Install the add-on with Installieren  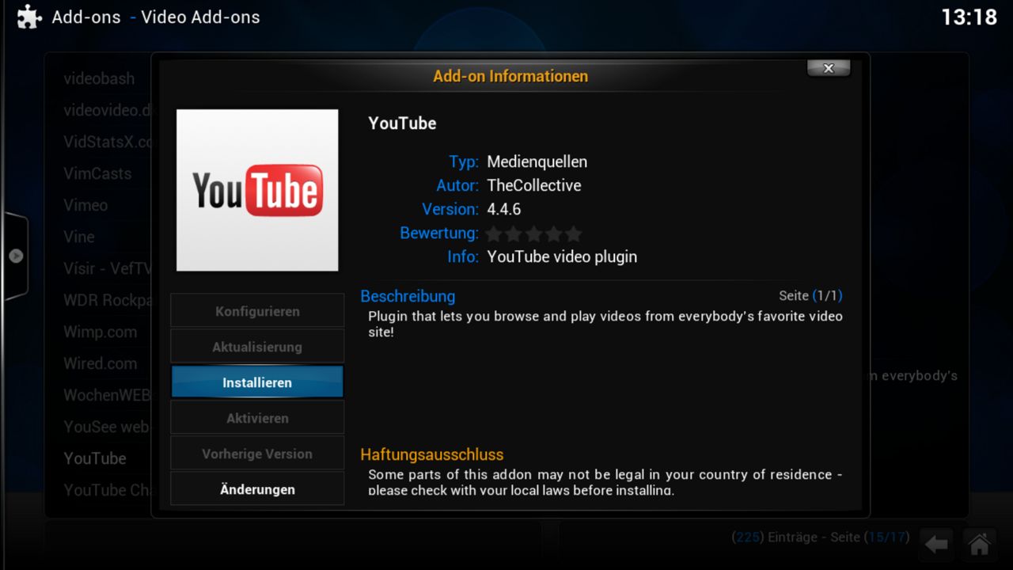coord(257,382)
